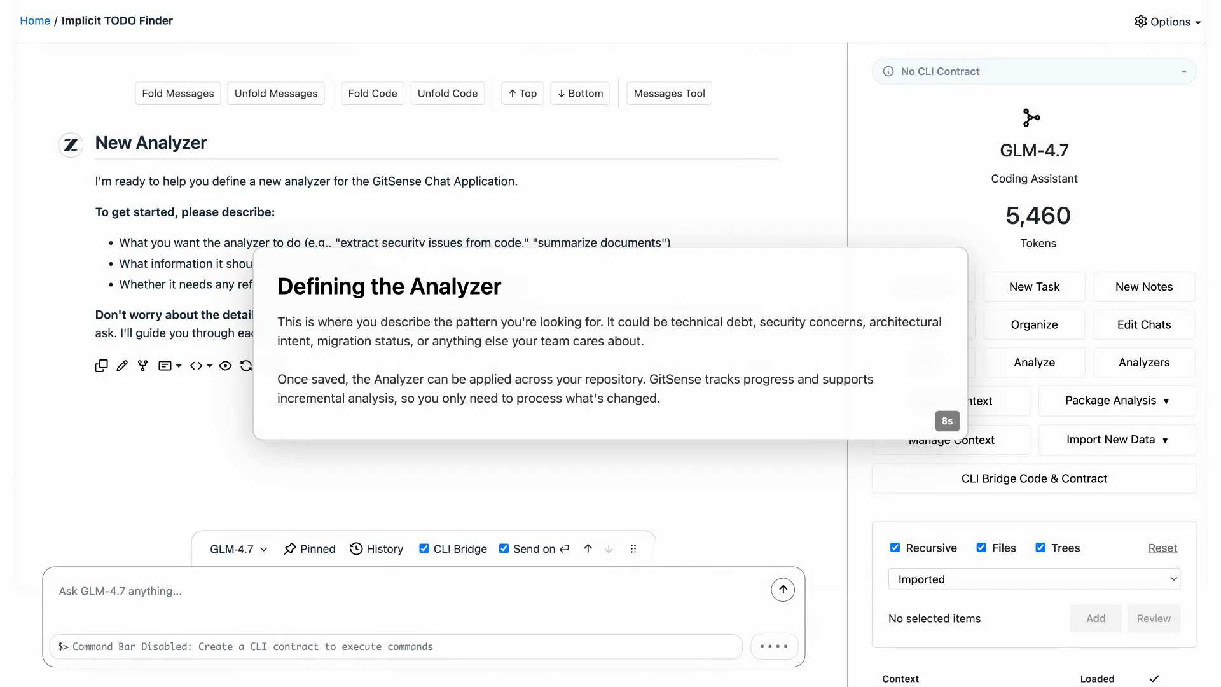Click the disabled Add button

pos(1096,618)
